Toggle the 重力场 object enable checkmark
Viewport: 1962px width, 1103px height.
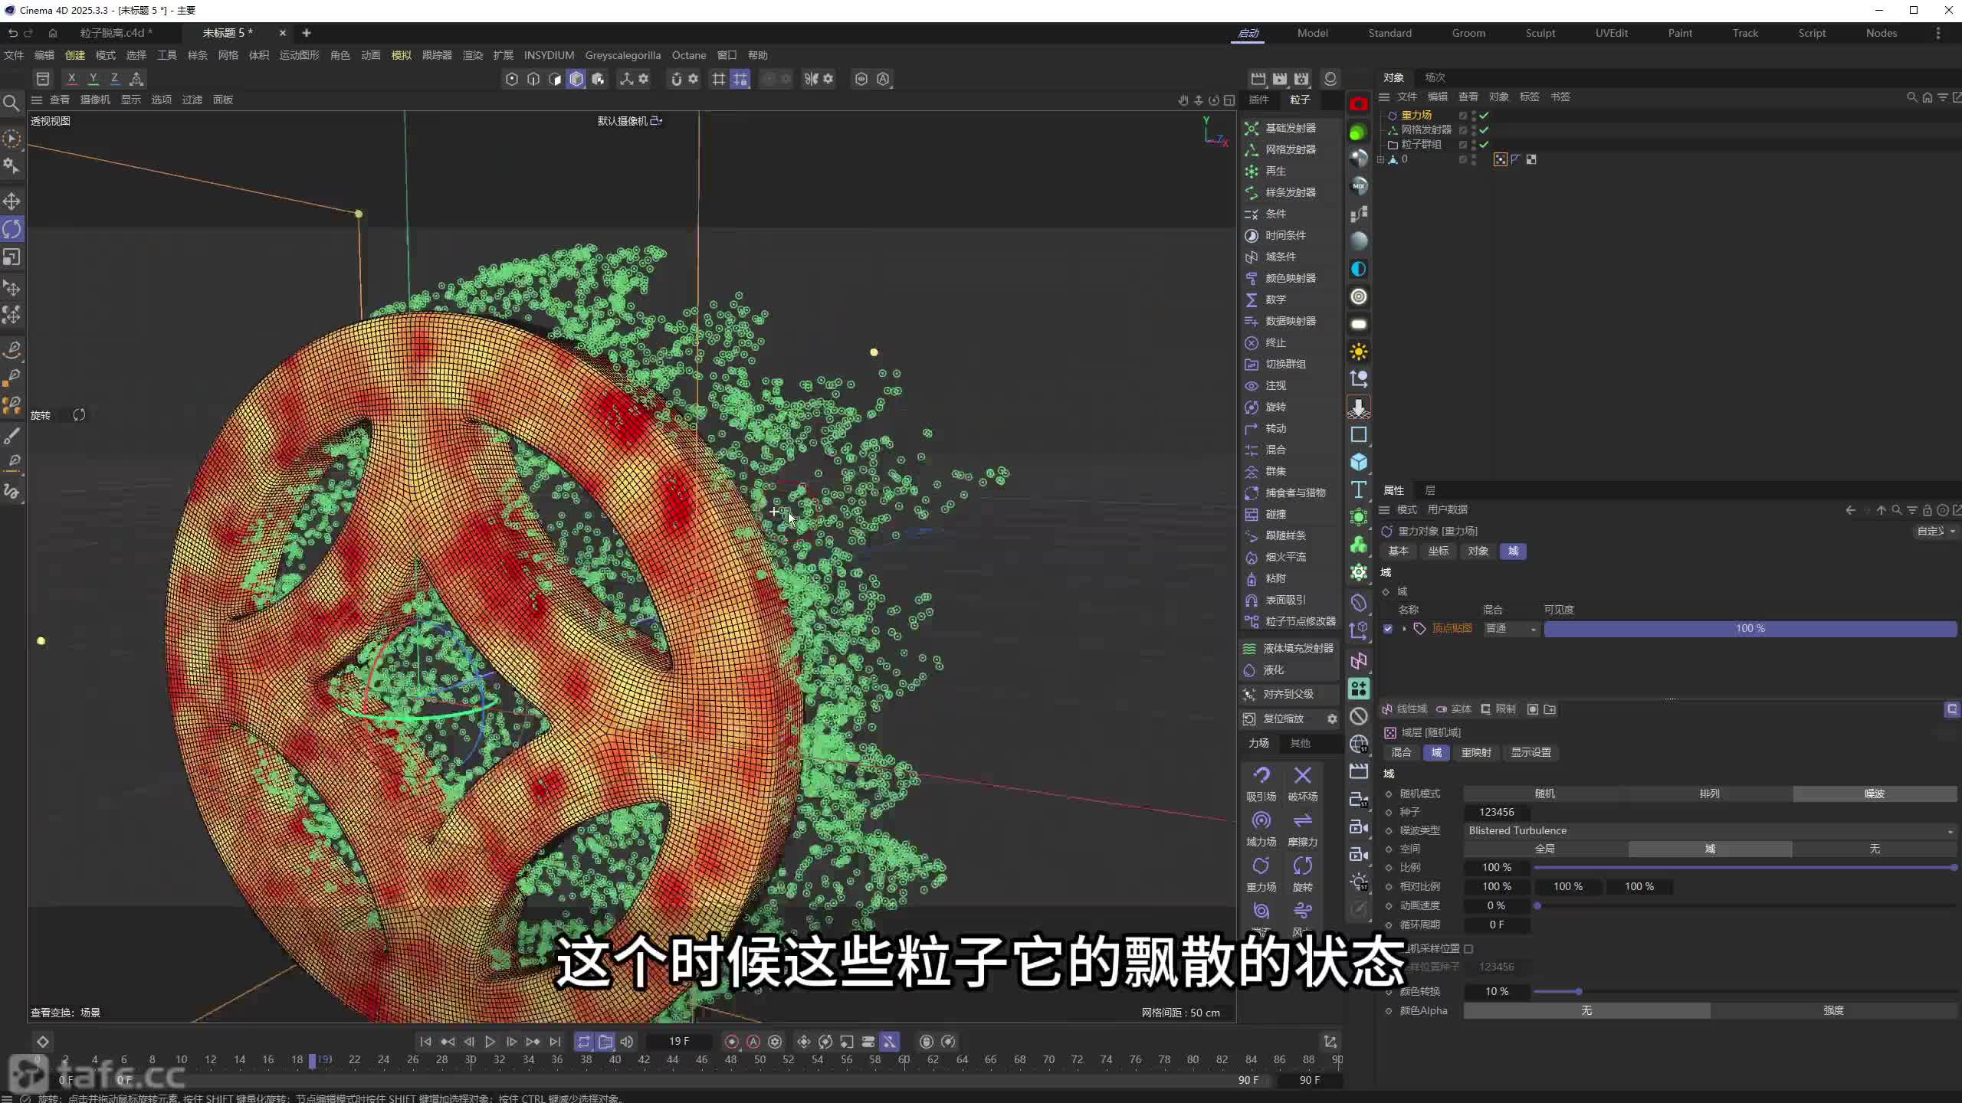pyautogui.click(x=1484, y=115)
